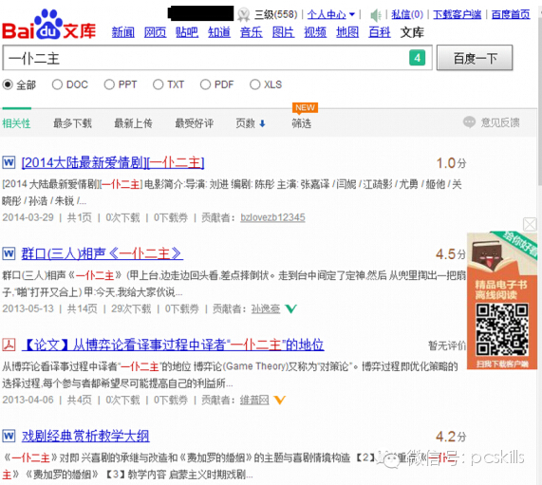
Task: Click the Baidu Wenku logo
Action: [48, 25]
